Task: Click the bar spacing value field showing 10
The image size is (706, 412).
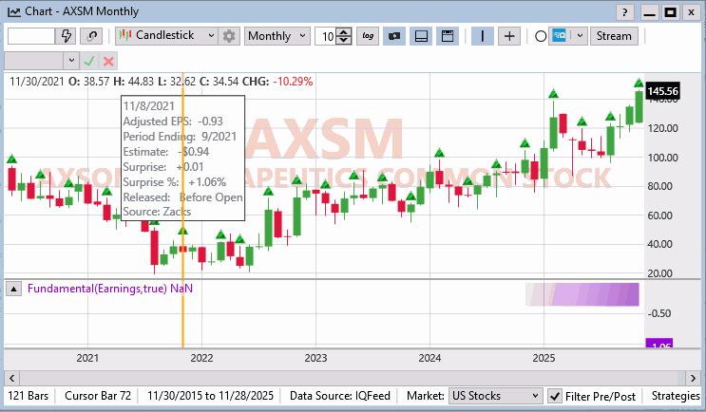Action: tap(326, 36)
